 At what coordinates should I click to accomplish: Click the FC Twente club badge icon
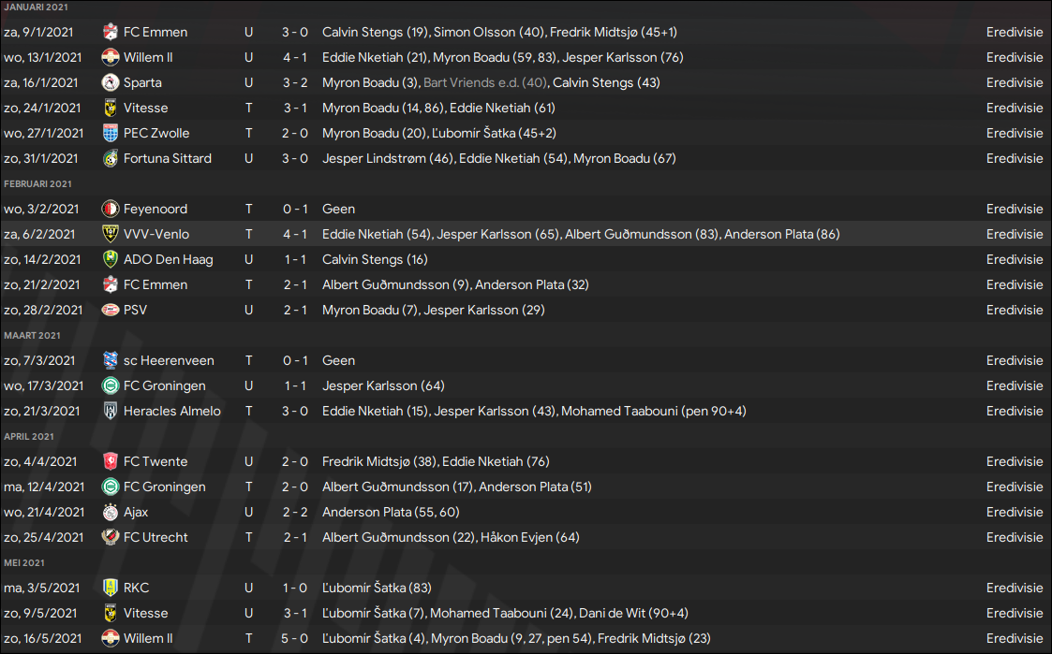[111, 461]
